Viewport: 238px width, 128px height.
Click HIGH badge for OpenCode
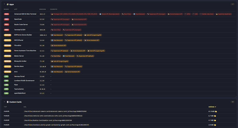pyautogui.click(x=7, y=19)
